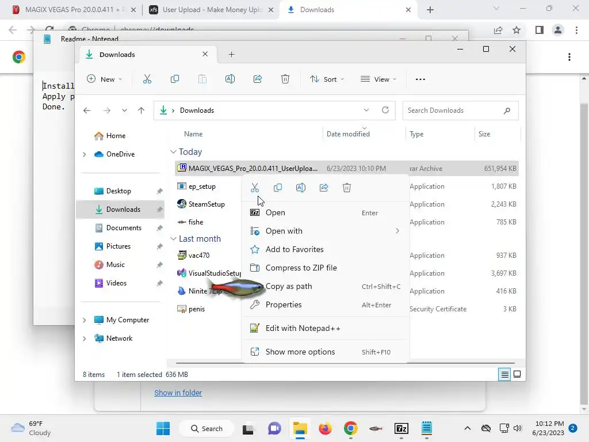The image size is (589, 442).
Task: Open the See more ellipsis in Explorer toolbar
Action: click(x=420, y=79)
